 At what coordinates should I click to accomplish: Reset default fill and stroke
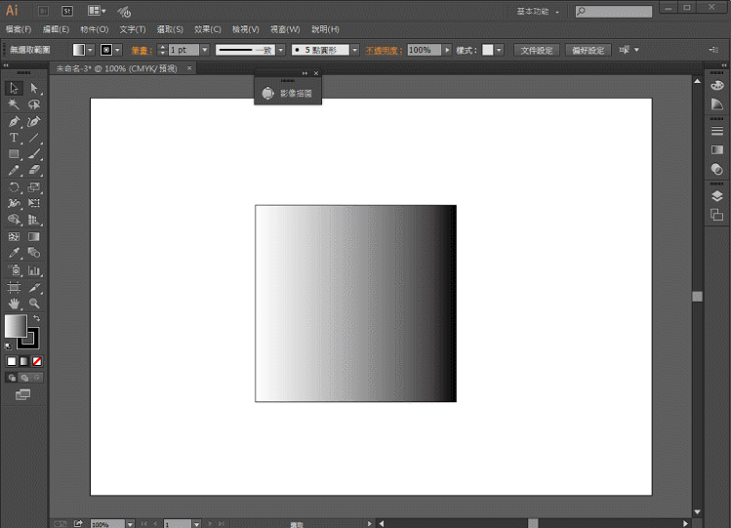(8, 345)
